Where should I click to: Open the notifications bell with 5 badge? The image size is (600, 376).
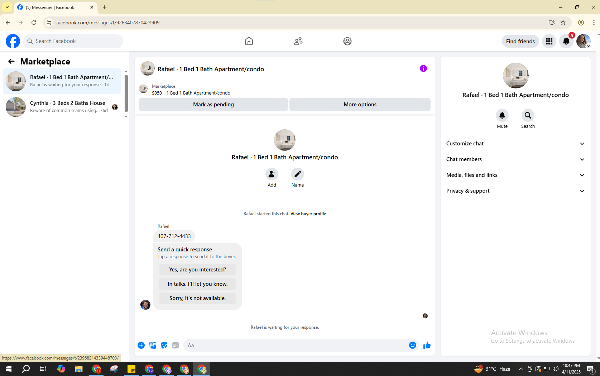(x=566, y=41)
